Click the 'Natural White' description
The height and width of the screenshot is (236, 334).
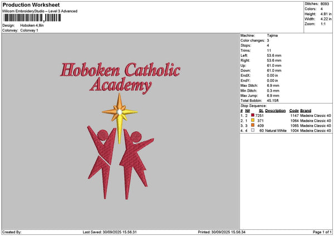pos(276,131)
